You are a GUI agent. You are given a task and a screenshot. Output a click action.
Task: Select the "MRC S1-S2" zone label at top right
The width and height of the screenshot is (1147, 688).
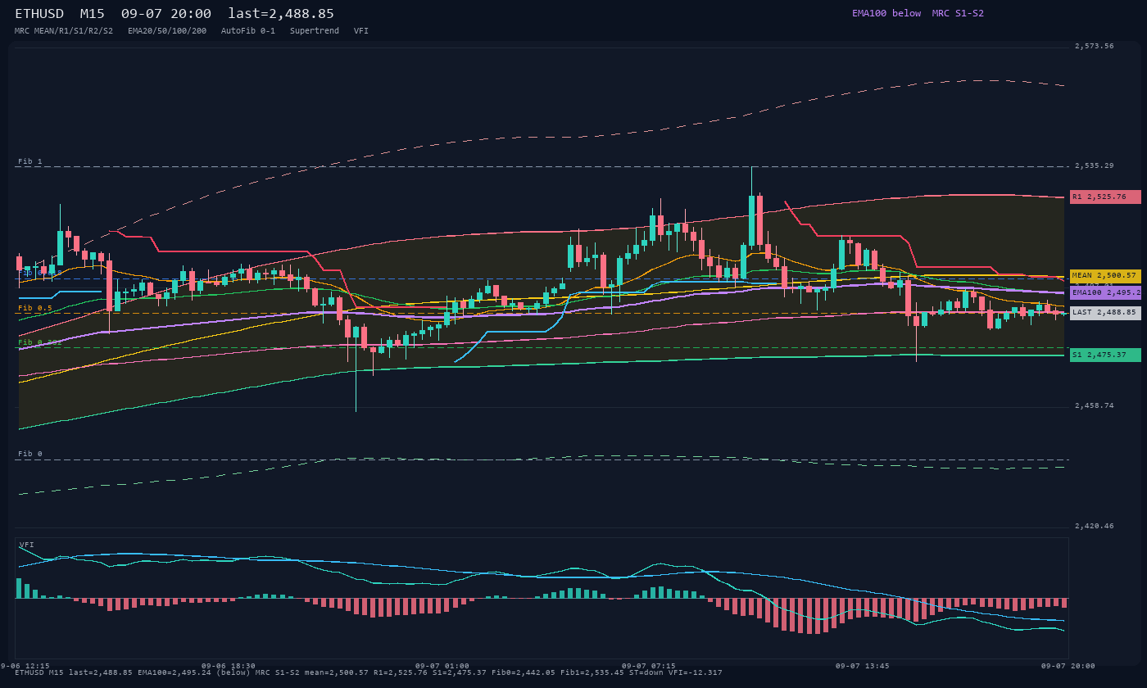958,13
